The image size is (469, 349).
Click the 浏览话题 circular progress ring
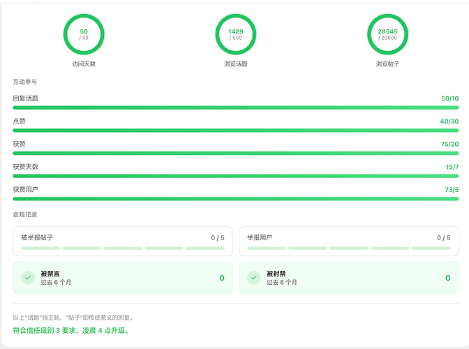point(236,34)
